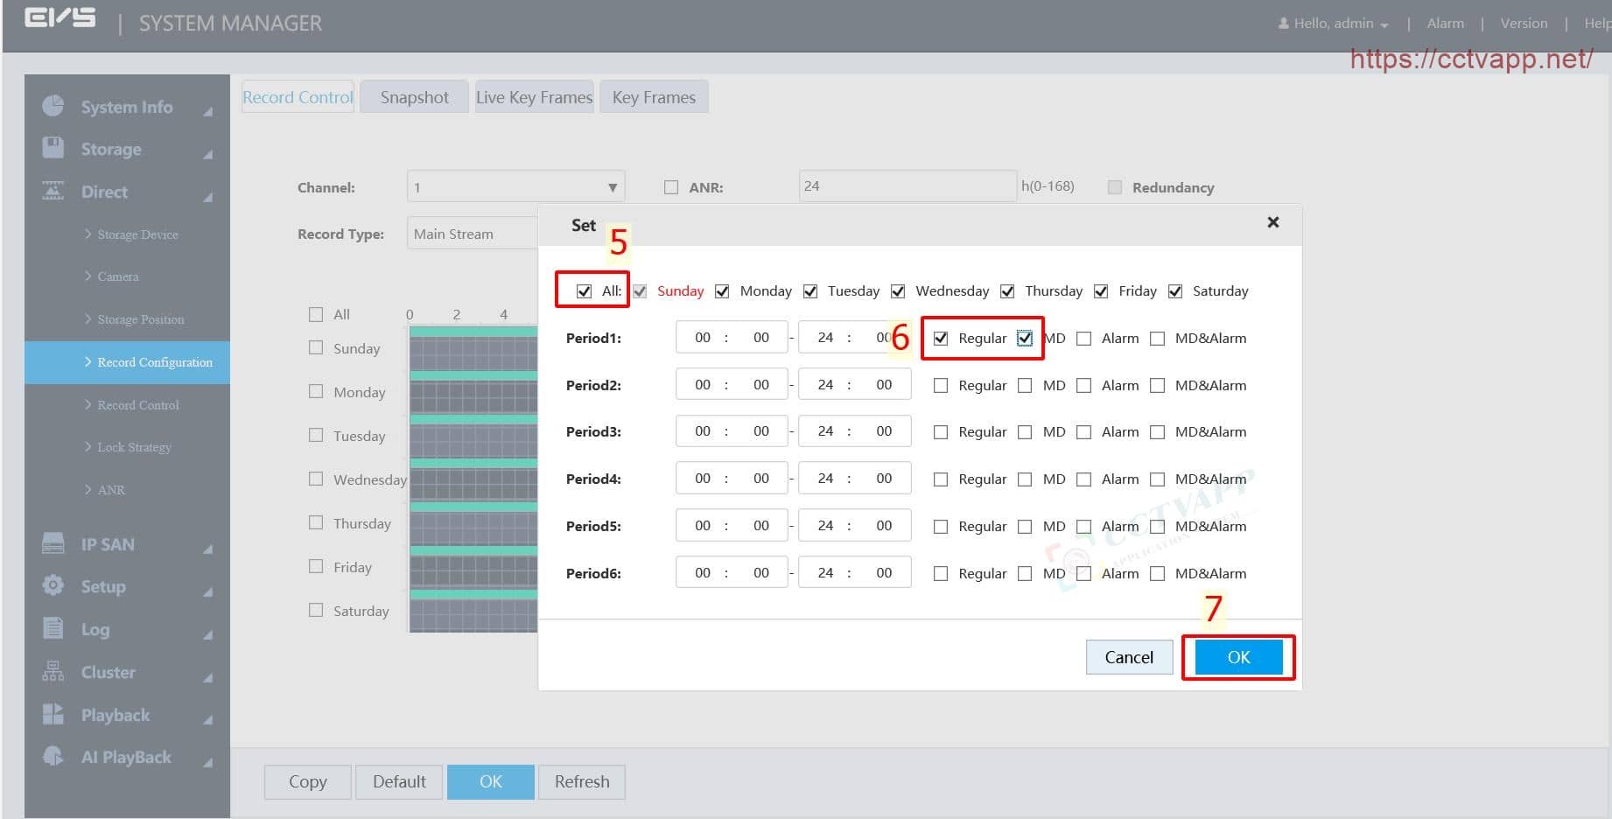Click the Cluster network icon
Screen dimensions: 1612x819
tap(53, 671)
